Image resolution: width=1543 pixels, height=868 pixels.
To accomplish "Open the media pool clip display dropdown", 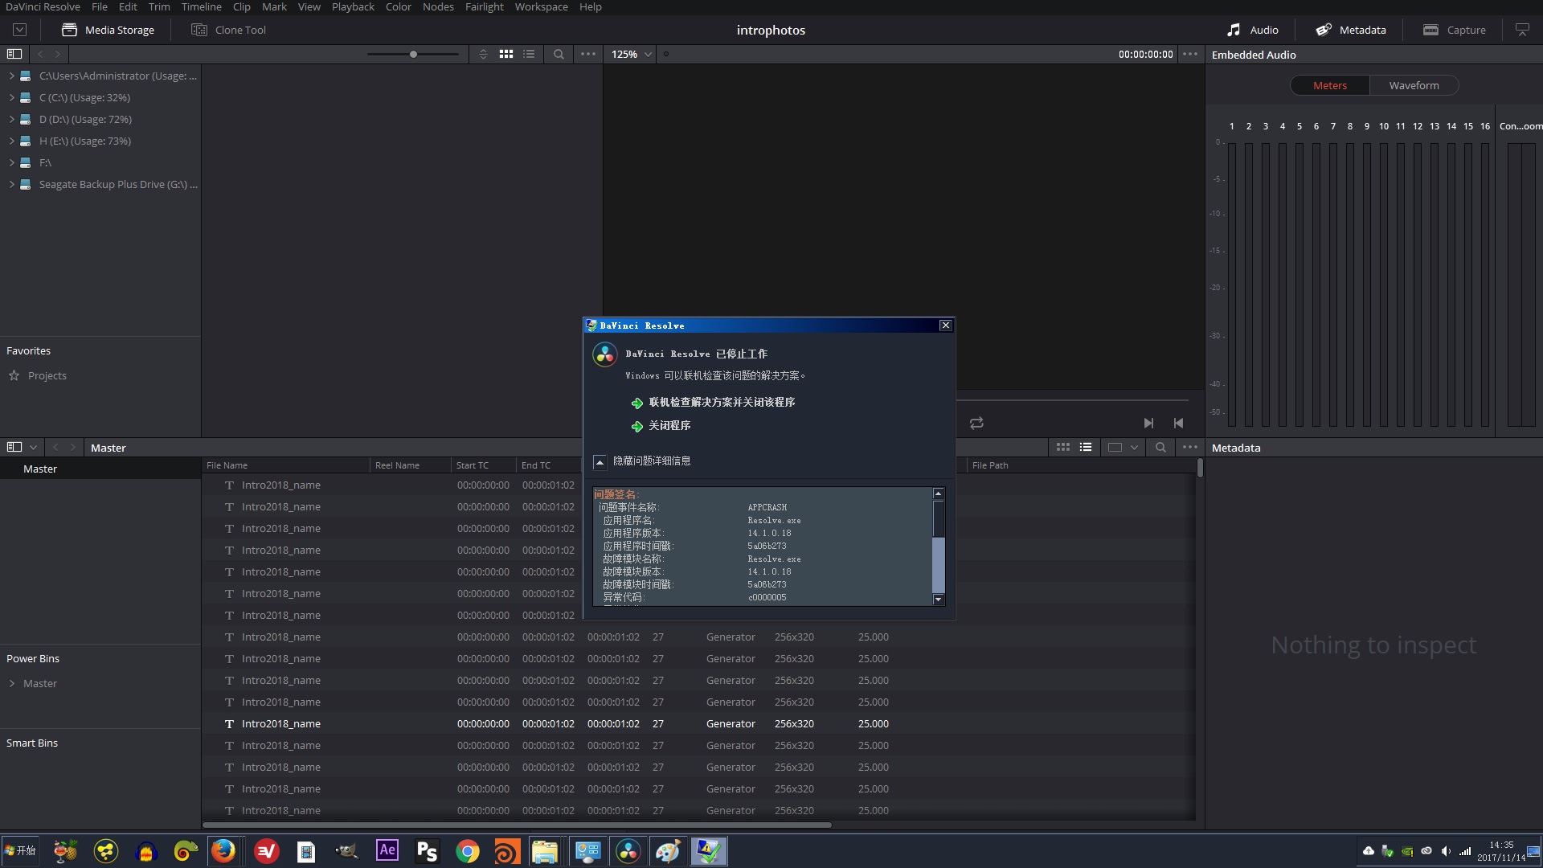I will tap(1123, 447).
